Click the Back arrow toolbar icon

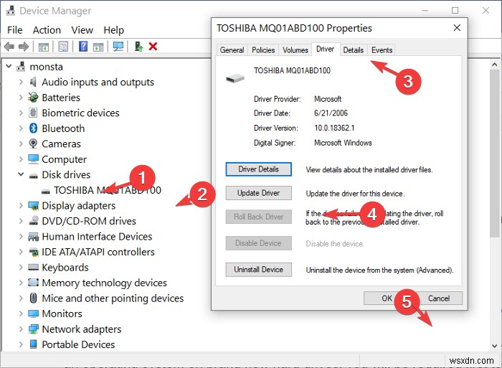pyautogui.click(x=9, y=47)
